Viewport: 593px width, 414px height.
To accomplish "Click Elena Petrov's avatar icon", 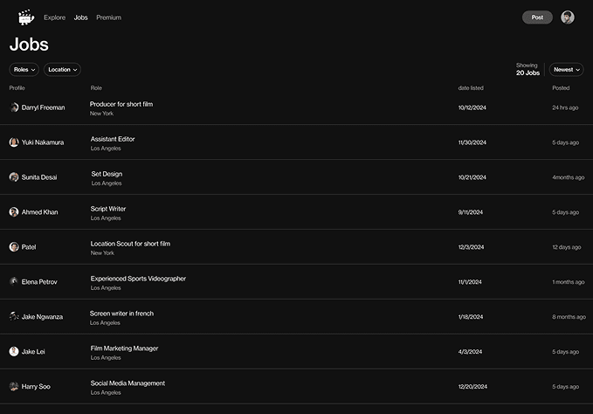I will (x=14, y=281).
